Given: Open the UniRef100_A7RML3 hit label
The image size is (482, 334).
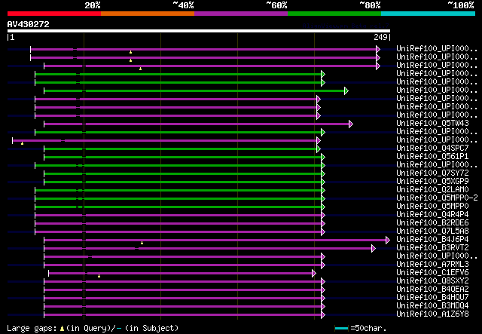Looking at the screenshot, I should (432, 264).
